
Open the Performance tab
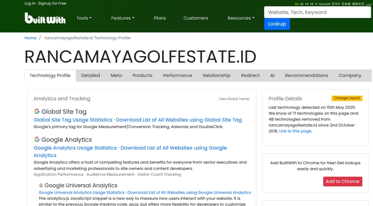pyautogui.click(x=178, y=76)
